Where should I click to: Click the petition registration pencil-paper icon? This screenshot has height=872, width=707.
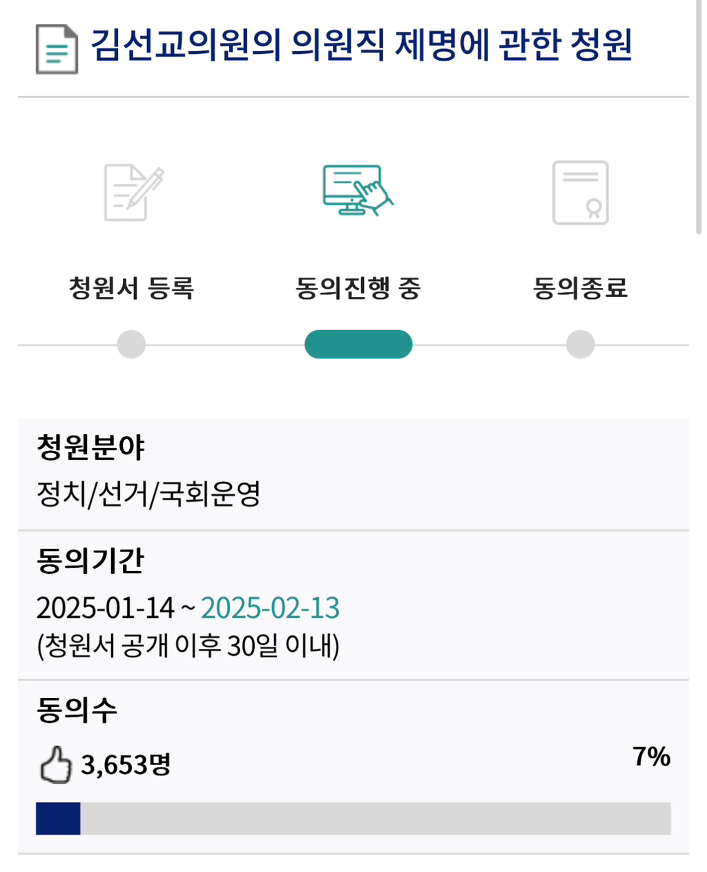point(134,193)
